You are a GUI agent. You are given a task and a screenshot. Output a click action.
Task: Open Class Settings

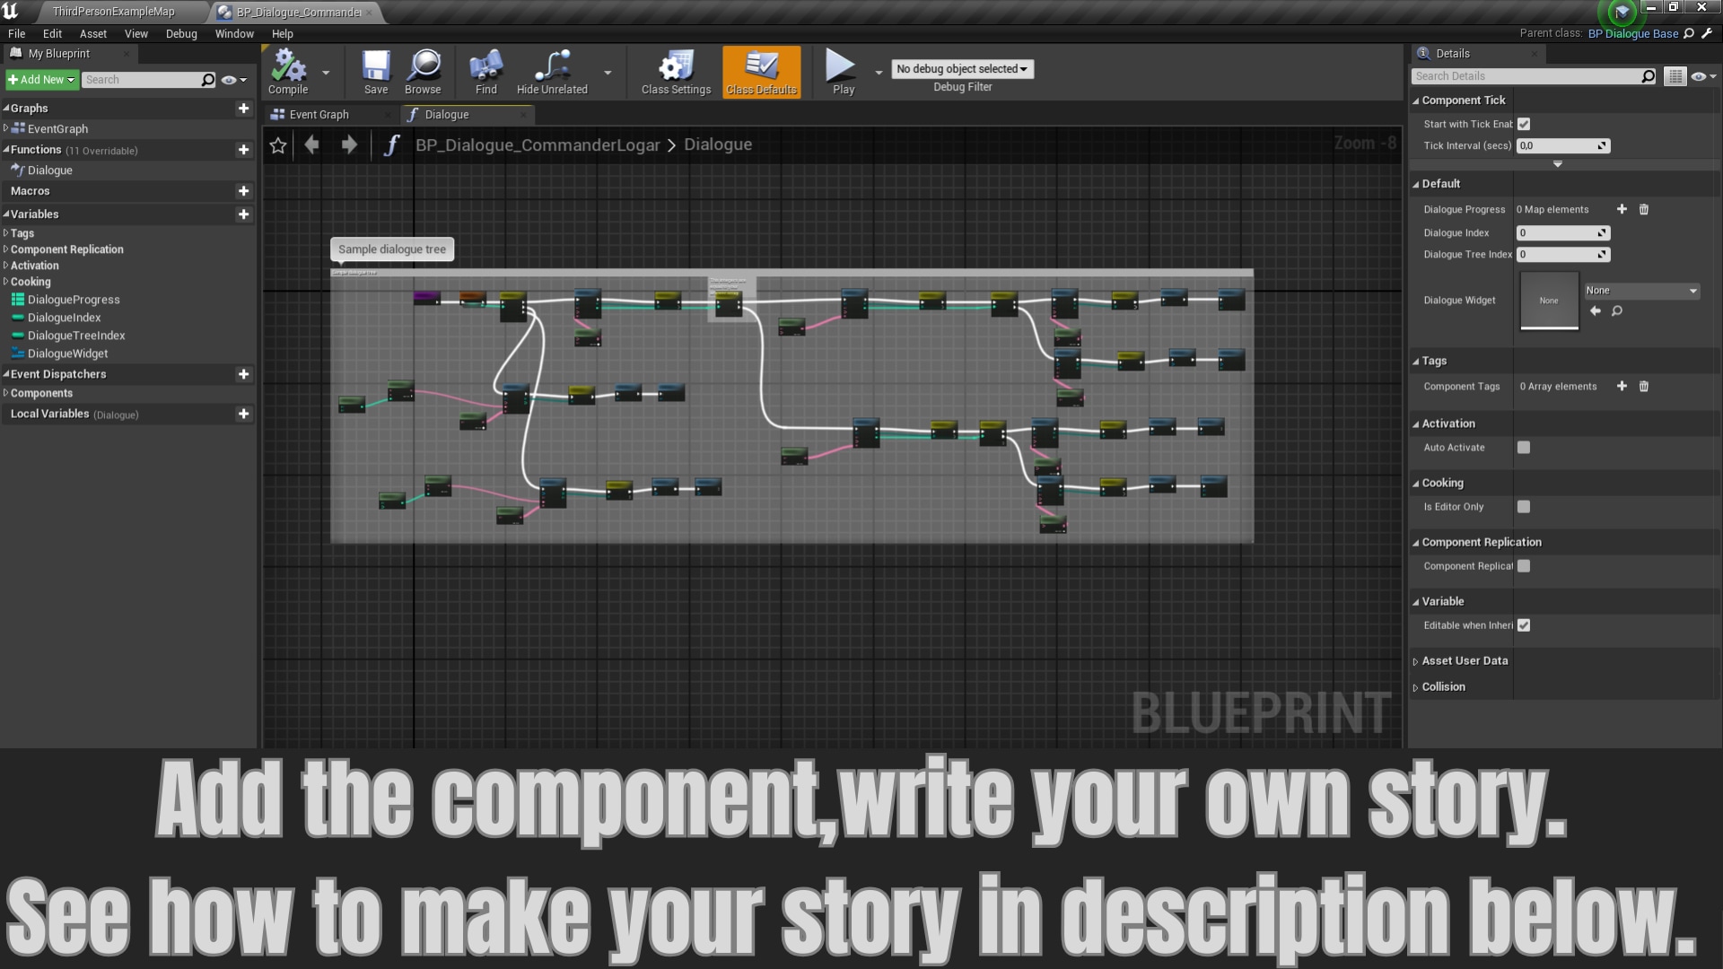[676, 71]
